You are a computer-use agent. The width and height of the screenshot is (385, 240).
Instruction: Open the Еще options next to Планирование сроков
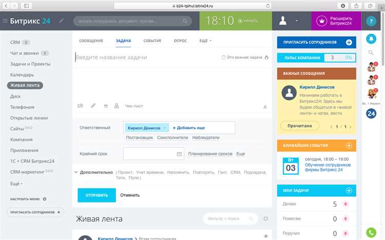click(241, 154)
